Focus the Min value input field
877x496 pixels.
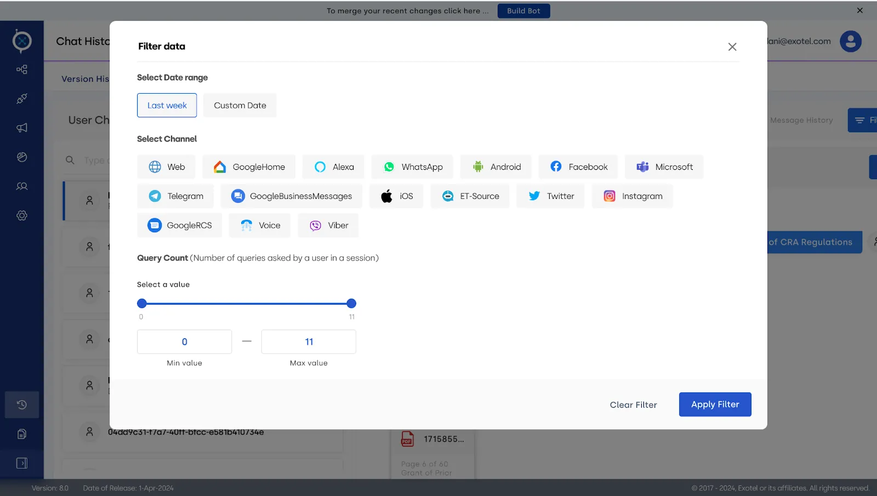point(185,341)
